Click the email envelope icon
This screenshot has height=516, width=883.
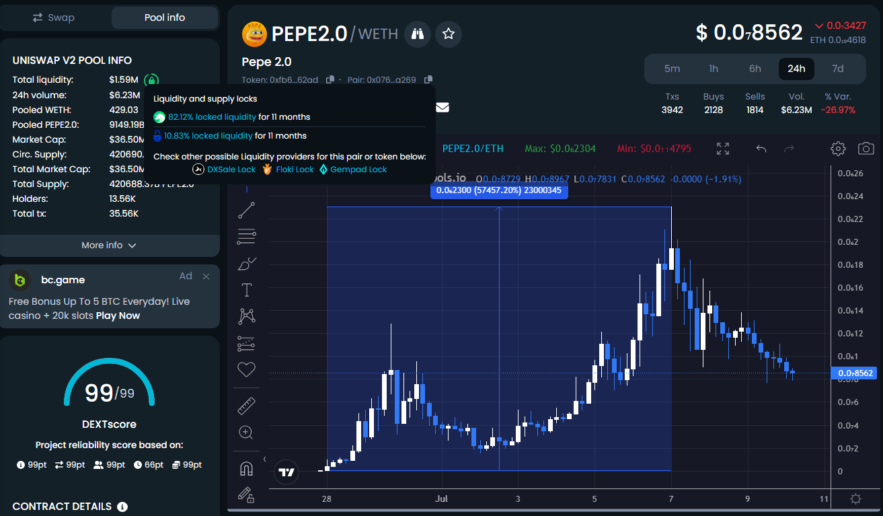[x=443, y=107]
